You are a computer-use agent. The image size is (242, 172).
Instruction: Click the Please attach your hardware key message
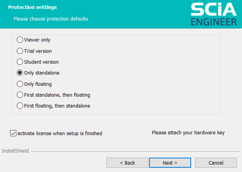[188, 133]
